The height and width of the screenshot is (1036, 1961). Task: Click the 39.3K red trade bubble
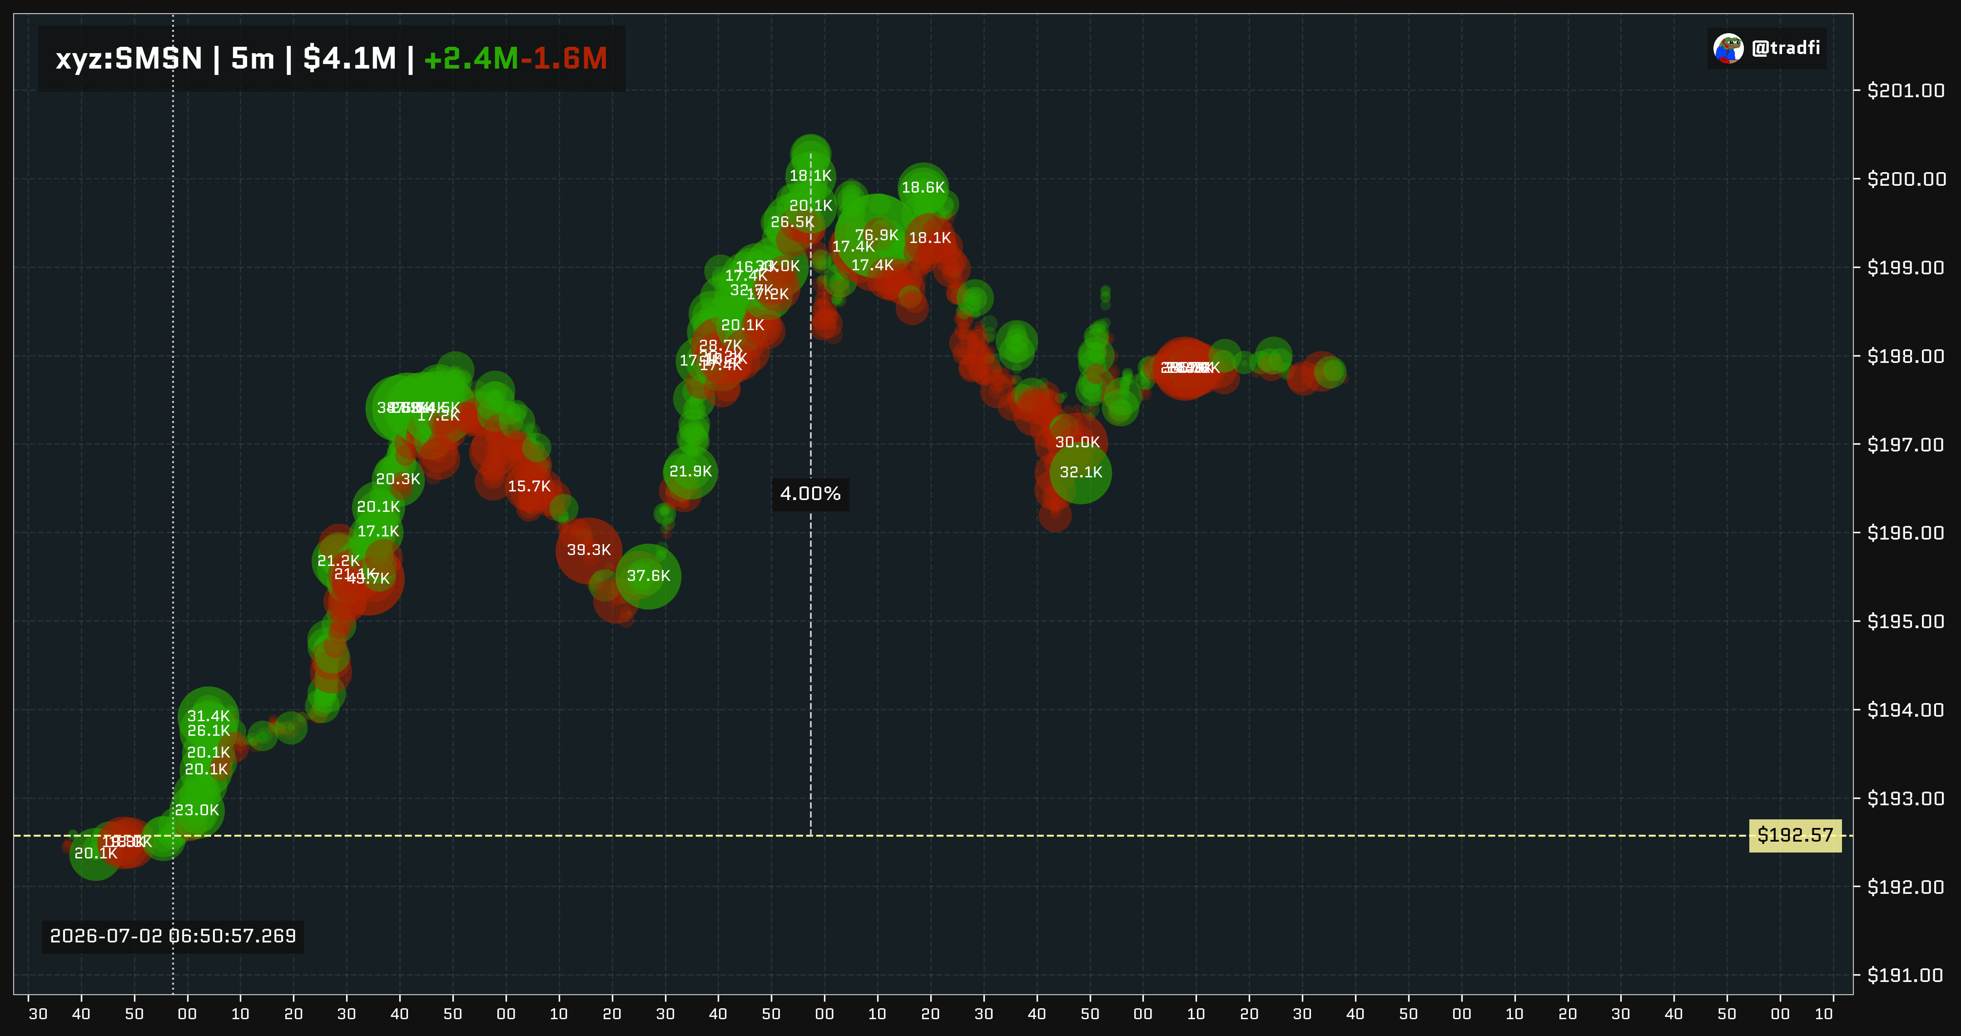point(588,550)
